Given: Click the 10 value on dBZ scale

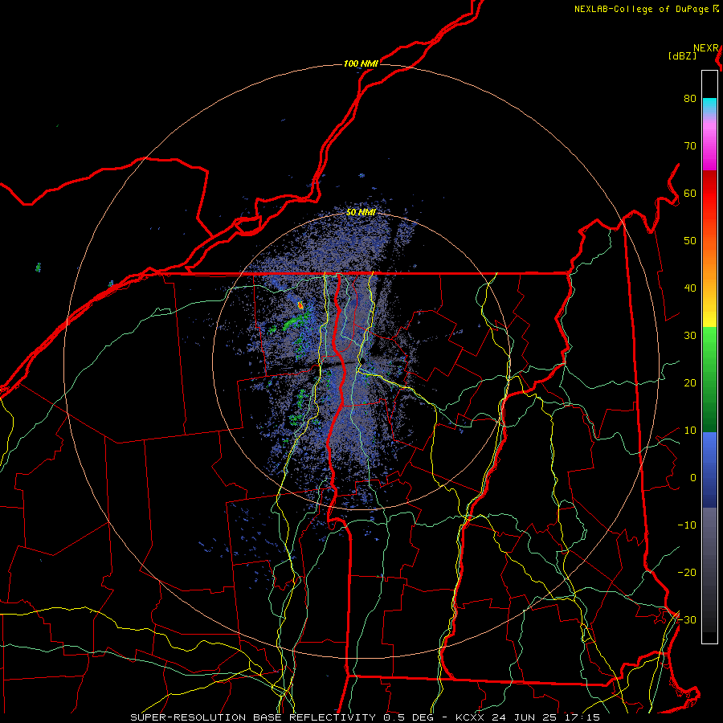Looking at the screenshot, I should tap(690, 431).
